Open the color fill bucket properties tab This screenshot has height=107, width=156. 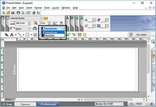pyautogui.click(x=82, y=18)
